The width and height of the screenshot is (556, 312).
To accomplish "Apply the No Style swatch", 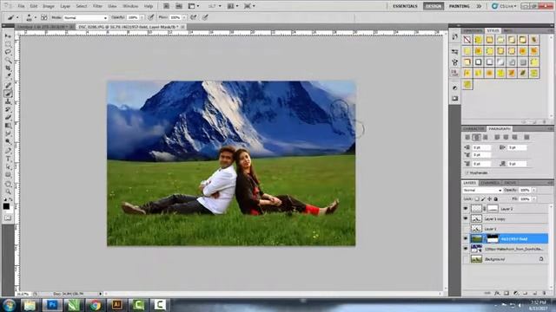I will [x=467, y=40].
